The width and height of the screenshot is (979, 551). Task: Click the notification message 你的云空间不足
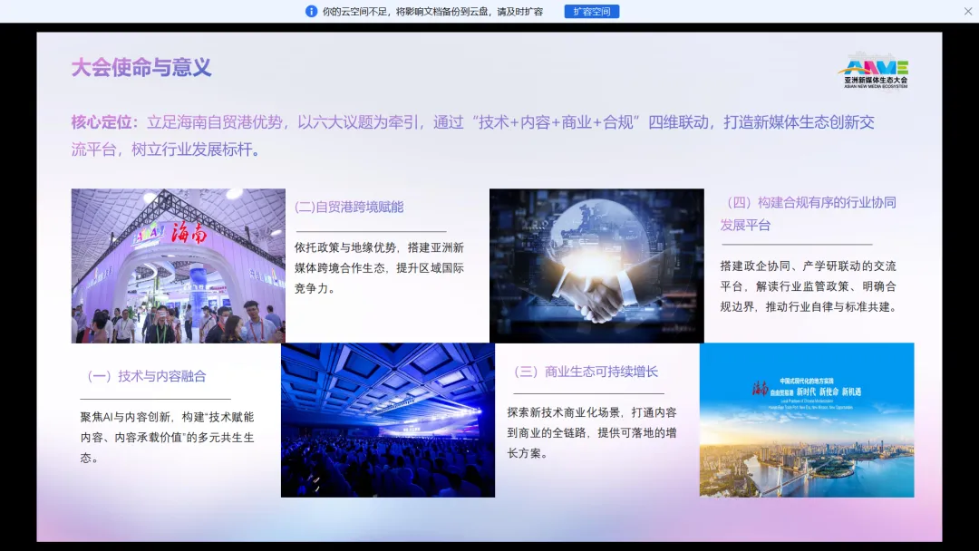pyautogui.click(x=432, y=11)
